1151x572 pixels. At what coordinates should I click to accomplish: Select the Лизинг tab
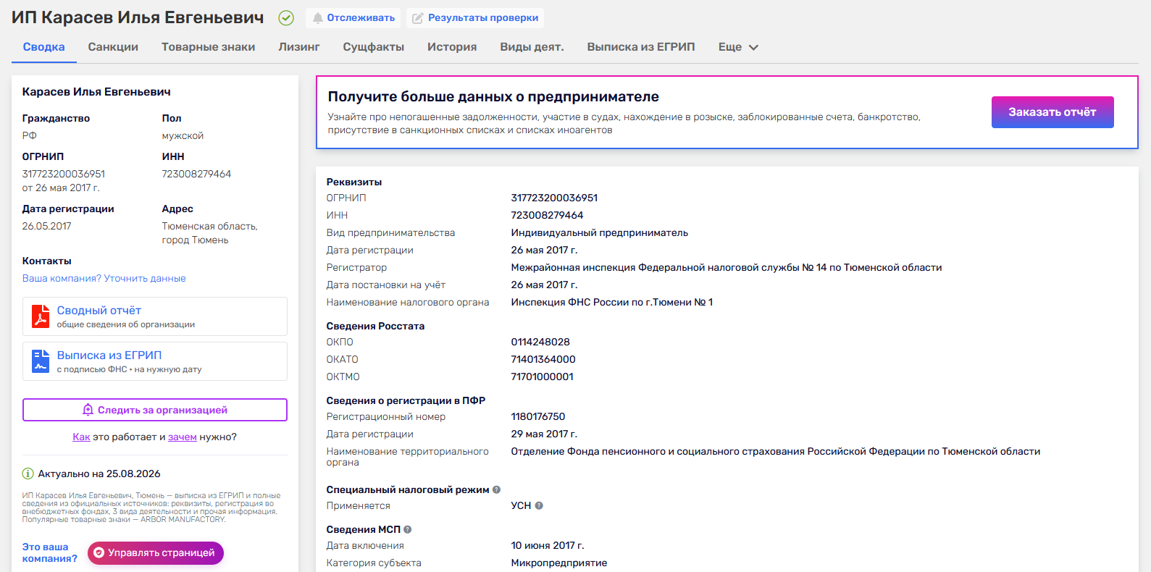pyautogui.click(x=299, y=47)
